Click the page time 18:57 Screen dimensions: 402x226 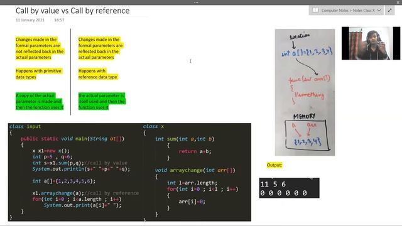[59, 20]
